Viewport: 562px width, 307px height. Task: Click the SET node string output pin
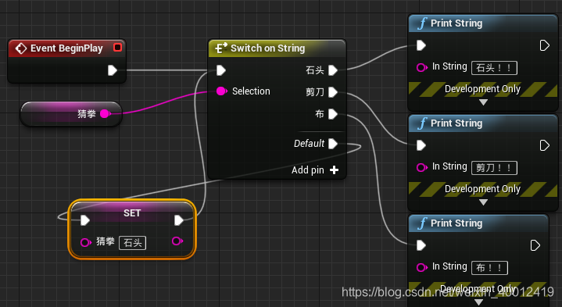click(x=177, y=241)
